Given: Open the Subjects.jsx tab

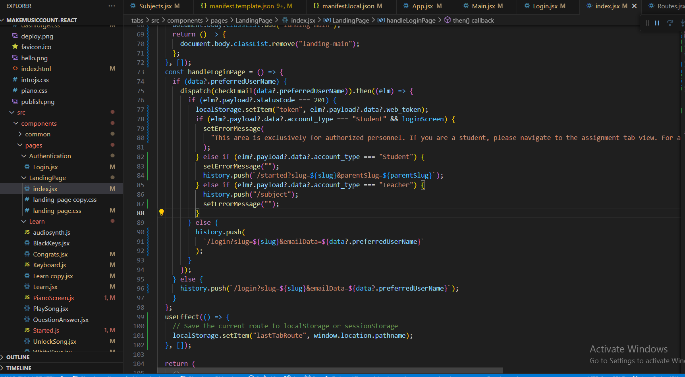Looking at the screenshot, I should 152,6.
